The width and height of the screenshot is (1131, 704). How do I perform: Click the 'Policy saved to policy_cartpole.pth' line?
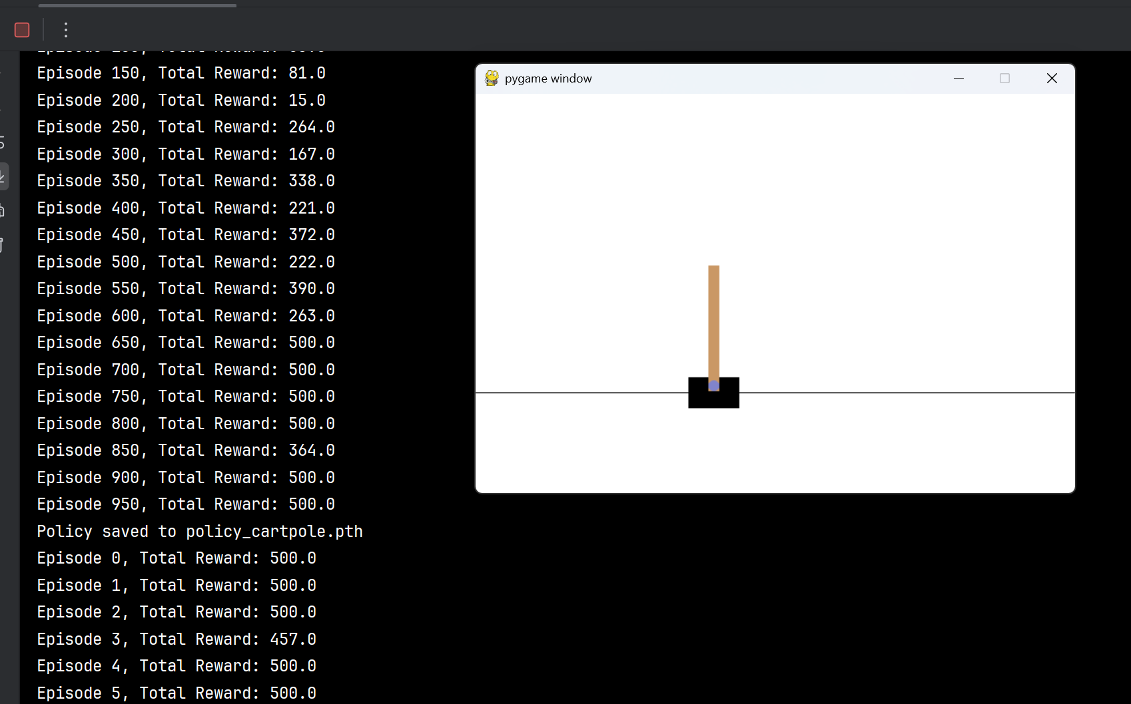[200, 532]
